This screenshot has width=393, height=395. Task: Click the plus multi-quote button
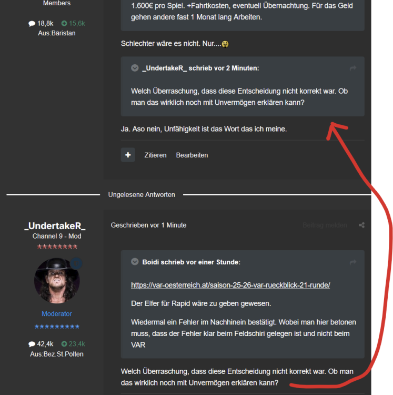pos(128,155)
